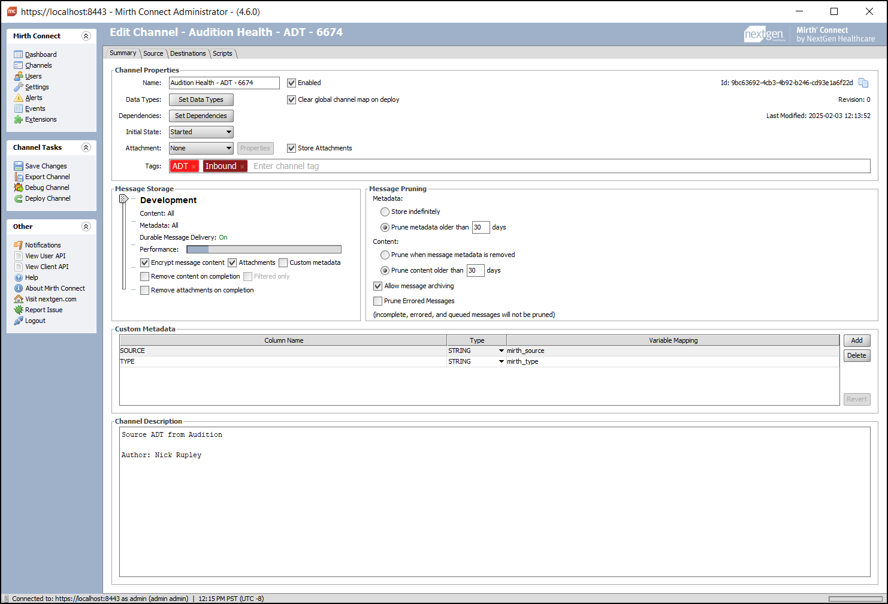Click the mirth_source variable mapping cell
Screen dimensions: 888x604
pos(673,351)
